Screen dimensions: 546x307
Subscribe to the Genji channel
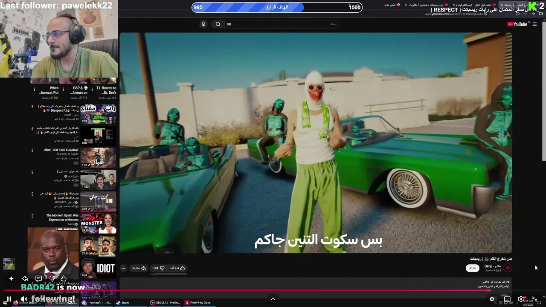click(473, 268)
